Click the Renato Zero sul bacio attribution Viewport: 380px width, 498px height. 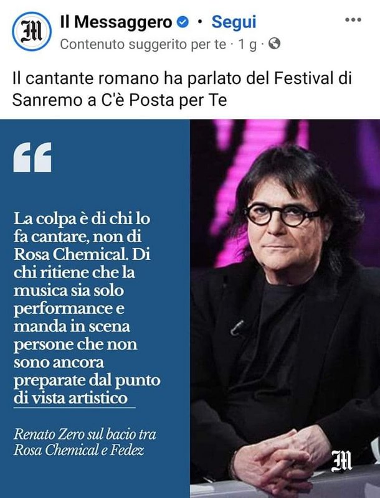click(85, 442)
